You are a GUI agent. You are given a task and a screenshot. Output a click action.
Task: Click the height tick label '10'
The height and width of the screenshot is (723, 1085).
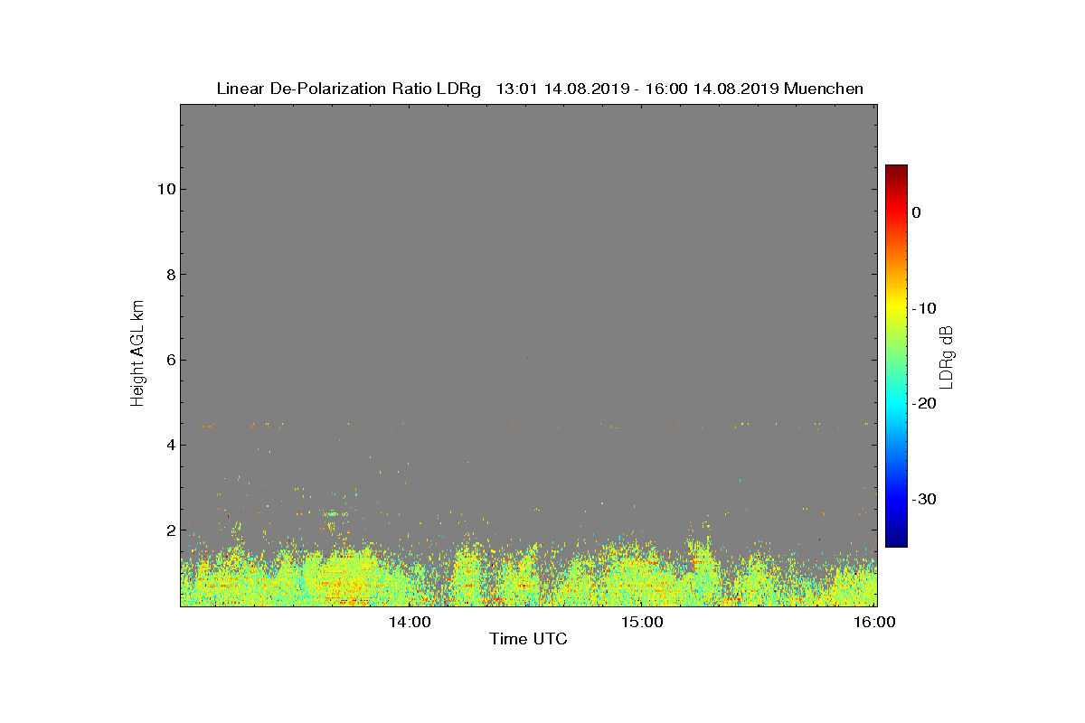tap(165, 189)
